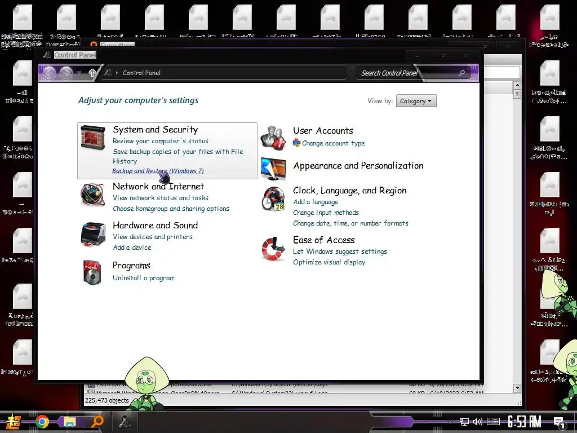Click Change date, time, or number formats
The height and width of the screenshot is (433, 577).
point(350,223)
